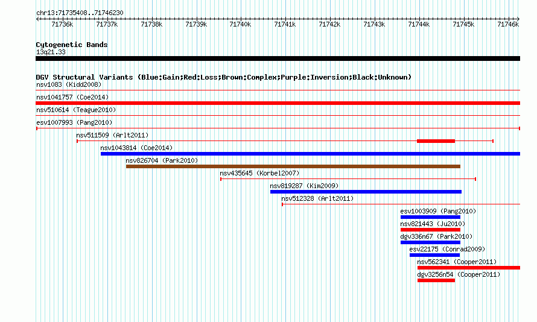537x322 pixels.
Task: Click the DGV Structural Variants track title
Action: [224, 77]
